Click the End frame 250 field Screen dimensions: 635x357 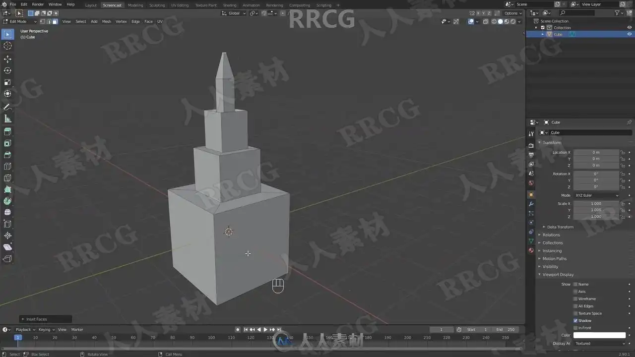point(506,330)
